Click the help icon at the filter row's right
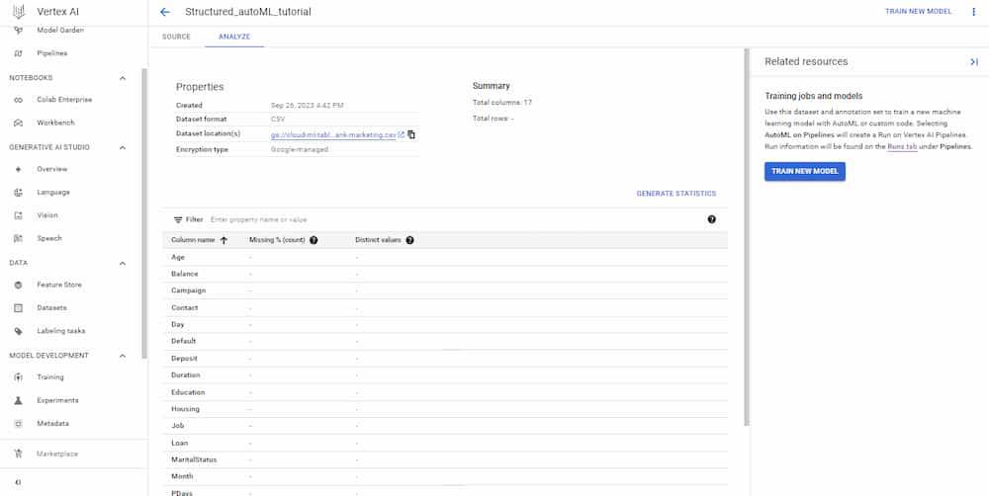This screenshot has height=496, width=989. click(x=711, y=219)
